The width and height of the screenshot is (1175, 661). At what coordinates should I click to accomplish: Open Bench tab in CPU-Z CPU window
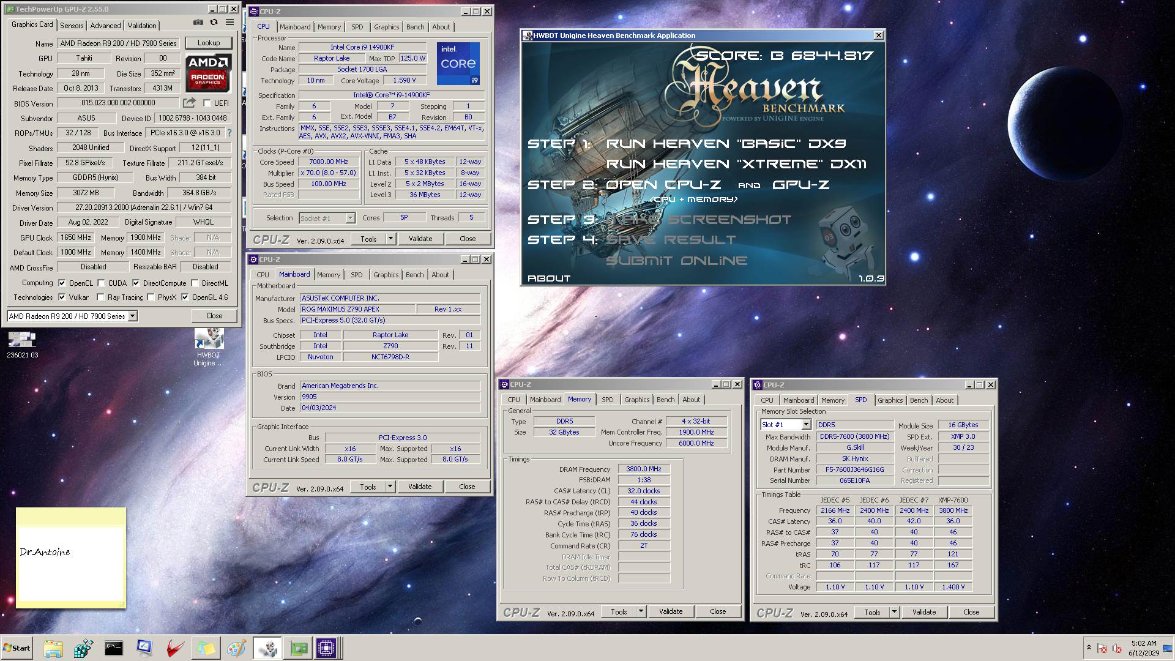415,27
